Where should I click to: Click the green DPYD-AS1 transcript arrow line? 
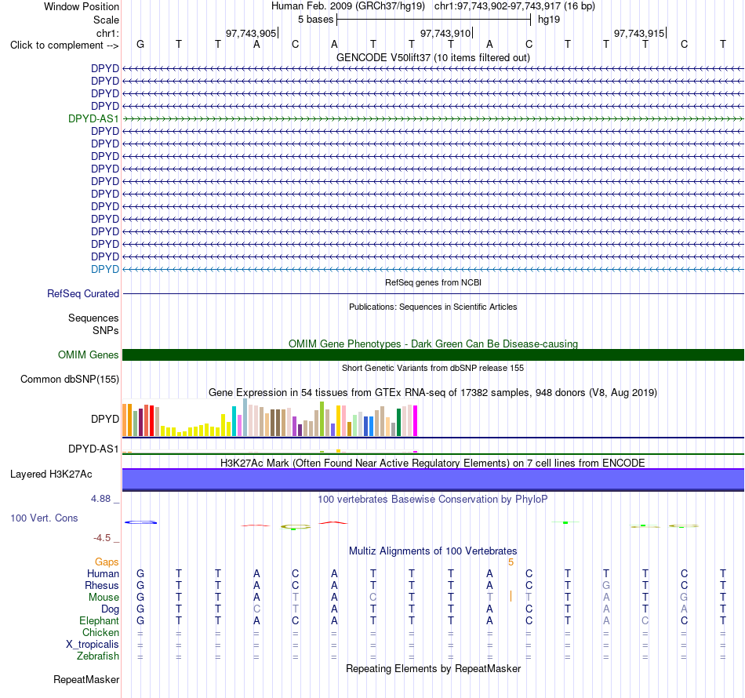433,118
